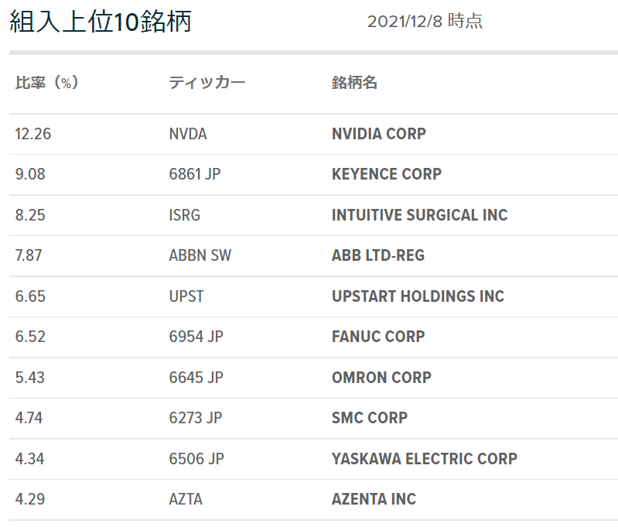Click the 6861 JP ticker

click(x=195, y=174)
